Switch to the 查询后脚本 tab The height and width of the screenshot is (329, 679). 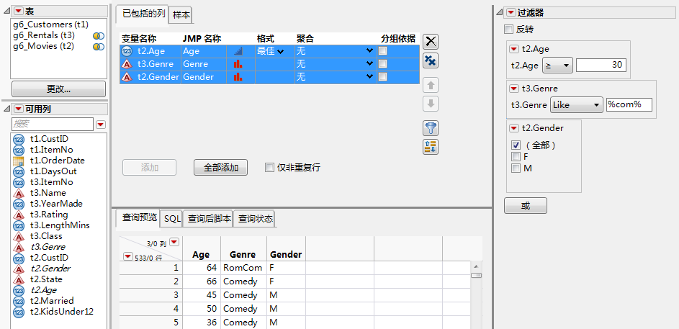pyautogui.click(x=208, y=219)
